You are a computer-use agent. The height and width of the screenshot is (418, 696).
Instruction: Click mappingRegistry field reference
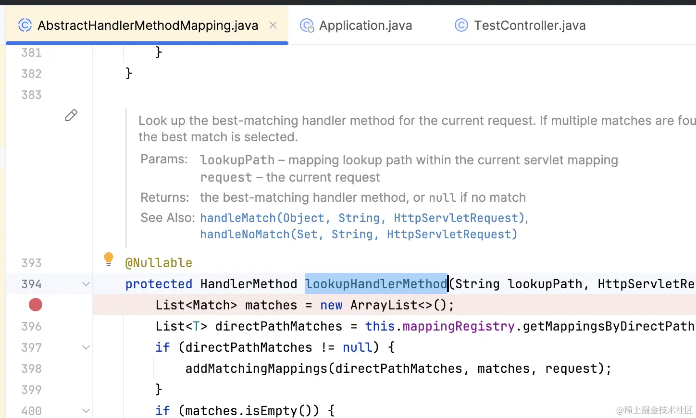[x=459, y=326]
